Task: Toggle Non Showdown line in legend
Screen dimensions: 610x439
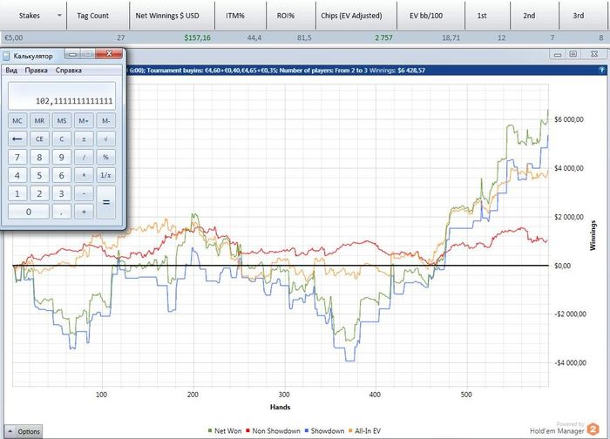Action: click(x=273, y=431)
